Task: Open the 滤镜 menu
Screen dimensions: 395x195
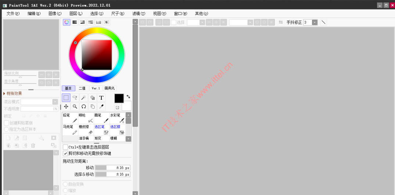Action: 139,14
